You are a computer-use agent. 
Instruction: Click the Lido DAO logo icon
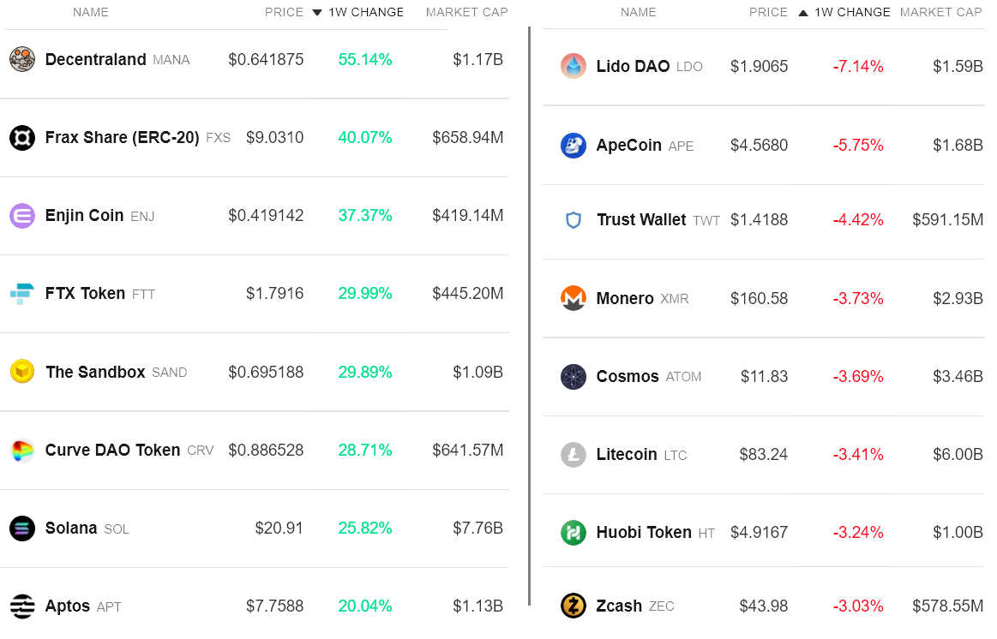click(573, 66)
